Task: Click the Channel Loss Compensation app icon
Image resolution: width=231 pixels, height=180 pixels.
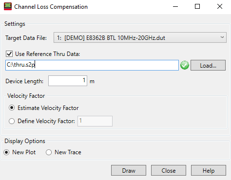Action: point(8,7)
